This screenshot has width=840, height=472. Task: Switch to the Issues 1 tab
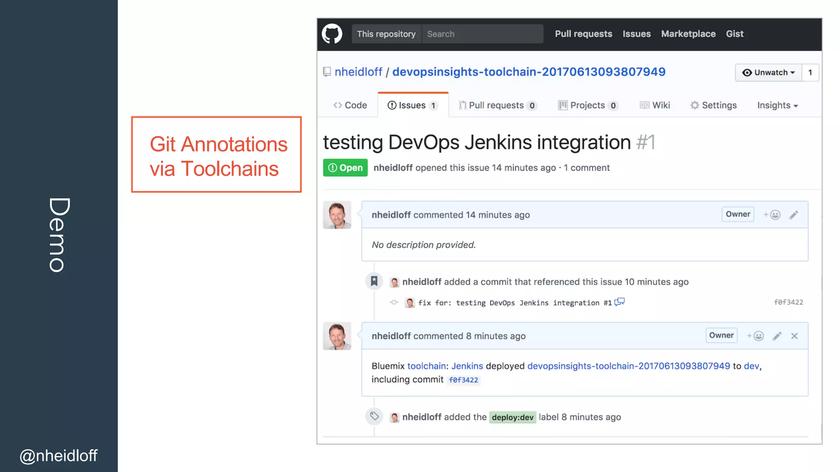(413, 105)
